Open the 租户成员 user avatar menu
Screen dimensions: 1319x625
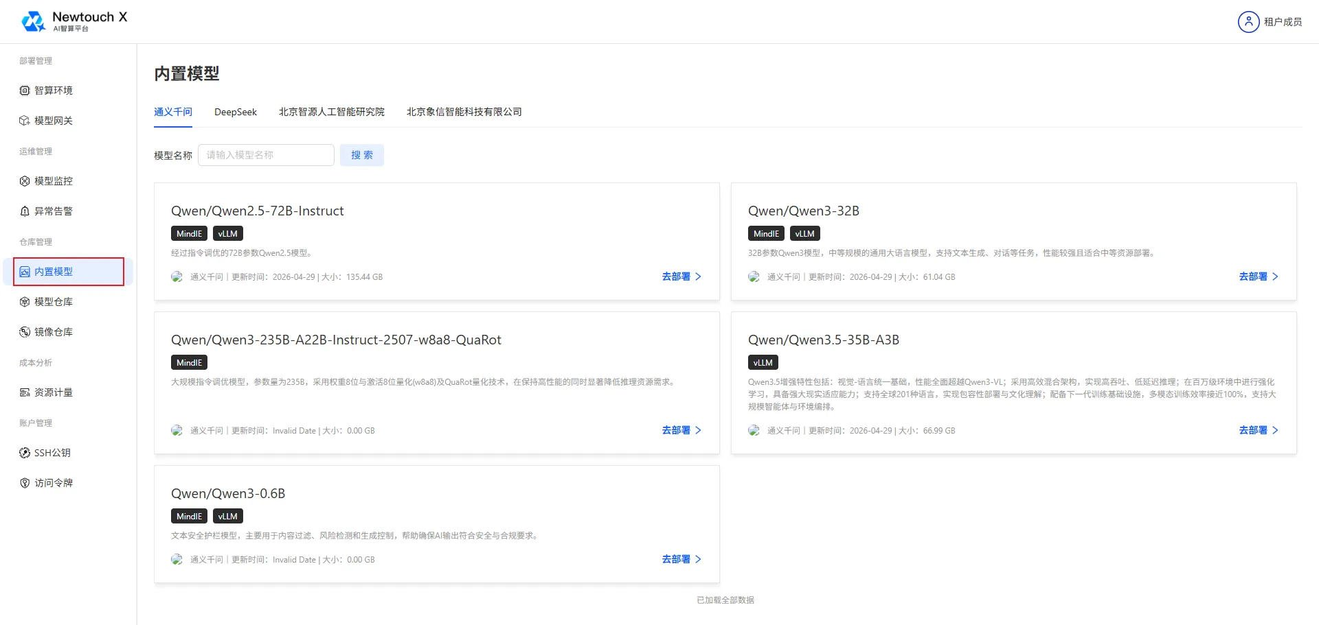(1248, 22)
